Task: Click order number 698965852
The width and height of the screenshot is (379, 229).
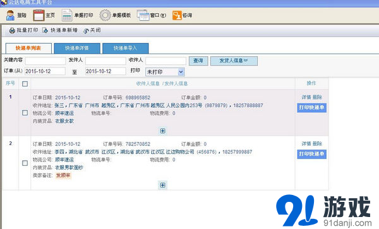Action: click(x=138, y=98)
